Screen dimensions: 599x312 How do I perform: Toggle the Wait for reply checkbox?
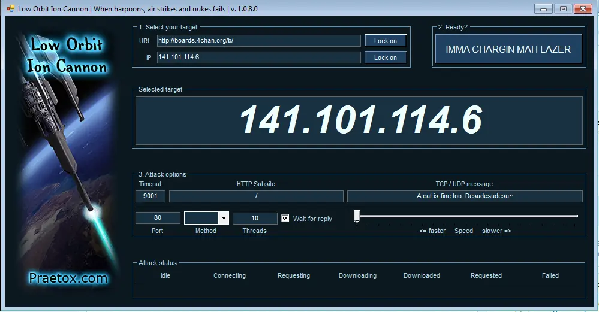pos(285,219)
